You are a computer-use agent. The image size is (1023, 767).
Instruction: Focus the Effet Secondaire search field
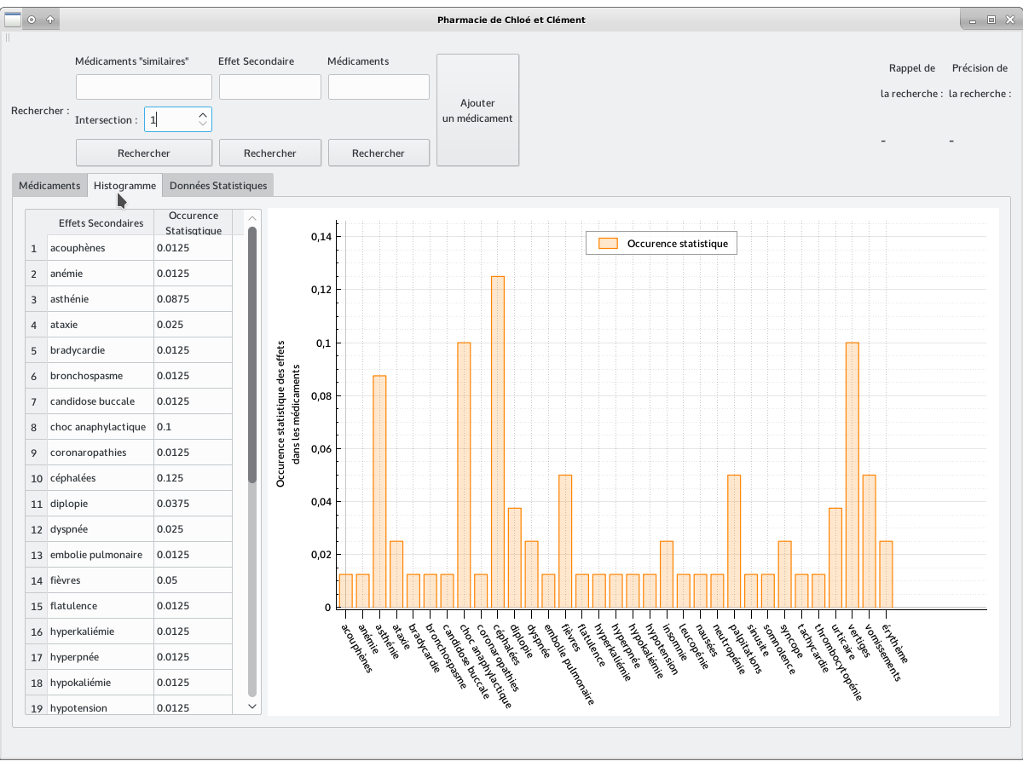(269, 87)
